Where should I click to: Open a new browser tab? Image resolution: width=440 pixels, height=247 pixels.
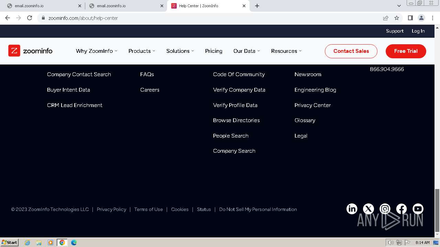257,6
